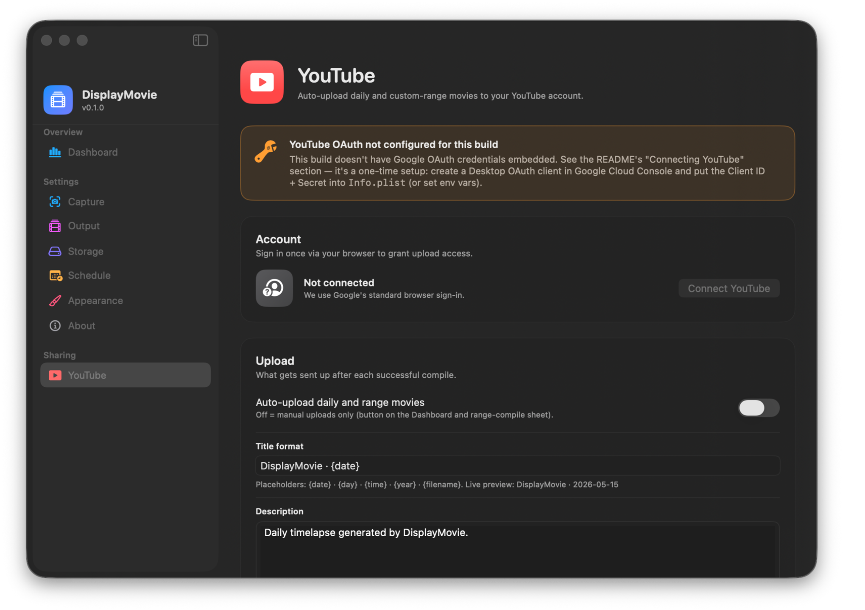Click the 'Overview' sidebar section label

(x=63, y=132)
